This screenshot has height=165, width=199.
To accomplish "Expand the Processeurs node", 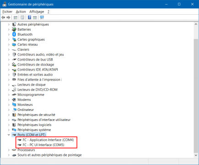I will 9,150.
